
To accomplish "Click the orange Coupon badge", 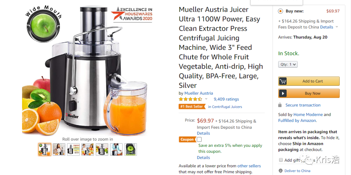I will coord(187,139).
